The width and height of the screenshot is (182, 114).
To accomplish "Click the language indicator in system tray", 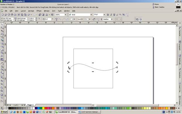I will [164, 112].
